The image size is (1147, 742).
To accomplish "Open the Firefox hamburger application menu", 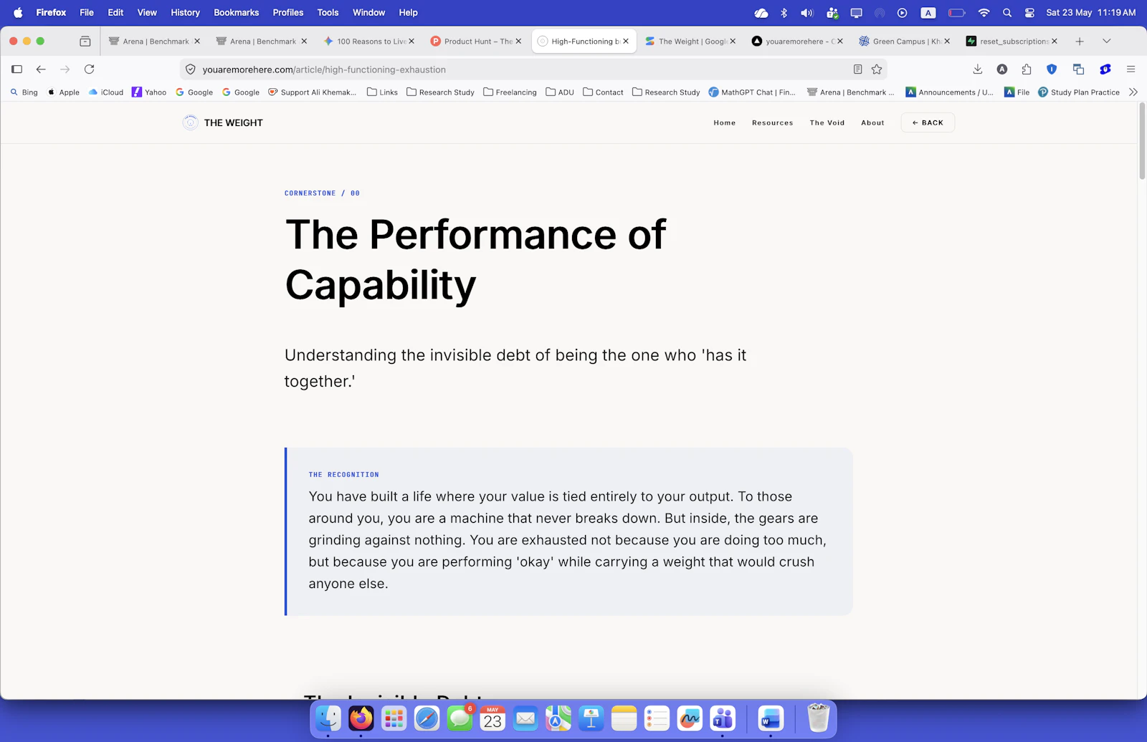I will coord(1131,69).
